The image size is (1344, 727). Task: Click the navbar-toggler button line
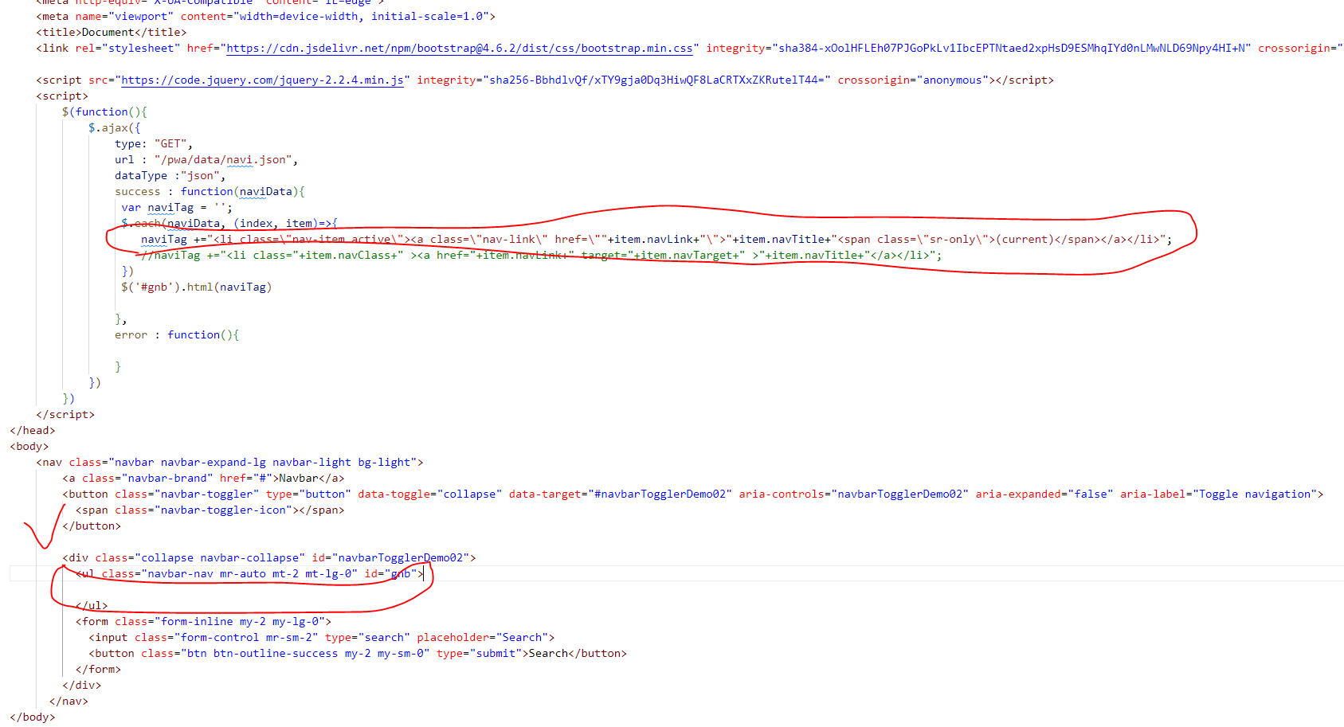click(693, 494)
